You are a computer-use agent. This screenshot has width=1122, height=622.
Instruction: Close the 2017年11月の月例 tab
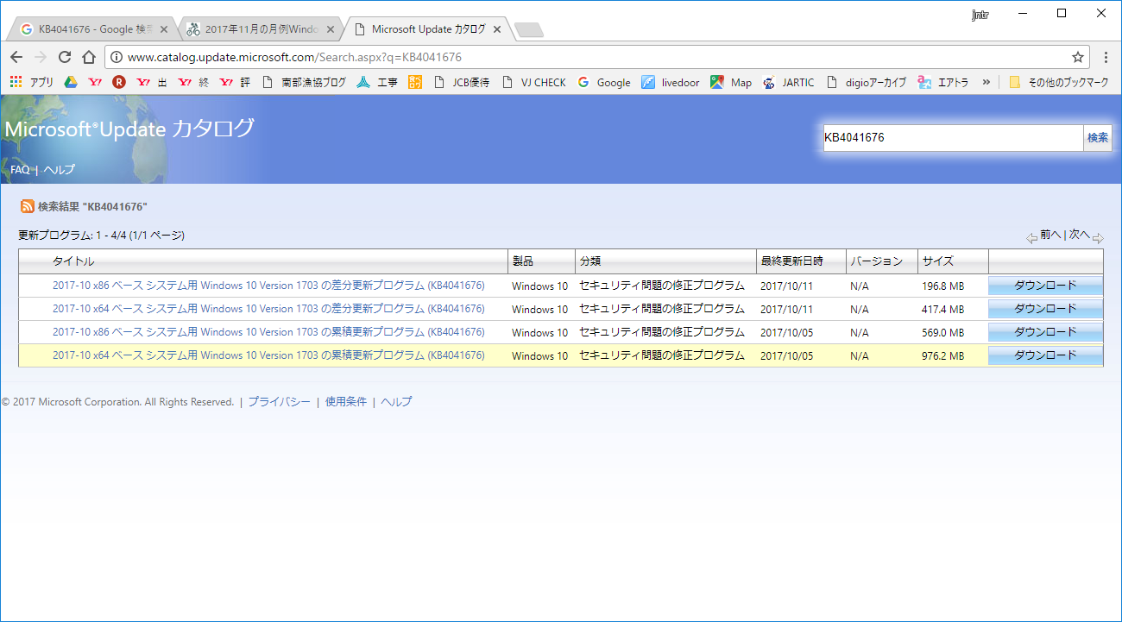pyautogui.click(x=331, y=29)
